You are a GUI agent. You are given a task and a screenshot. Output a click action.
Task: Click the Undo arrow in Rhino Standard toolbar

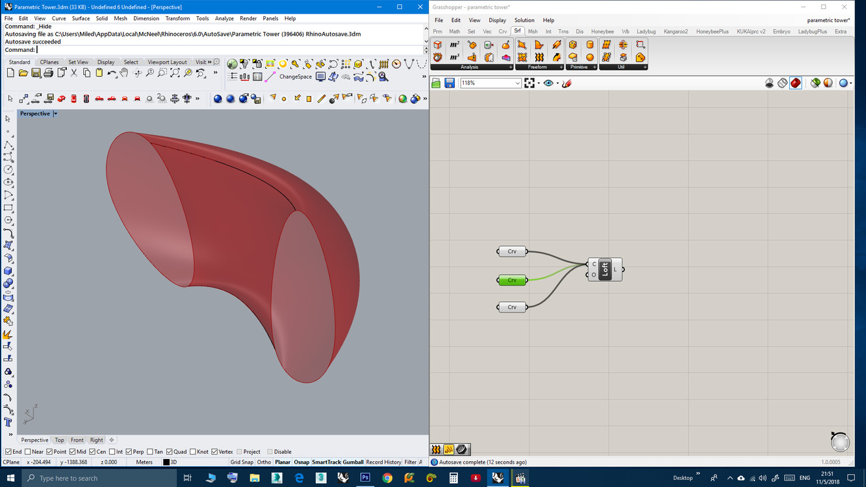[112, 73]
